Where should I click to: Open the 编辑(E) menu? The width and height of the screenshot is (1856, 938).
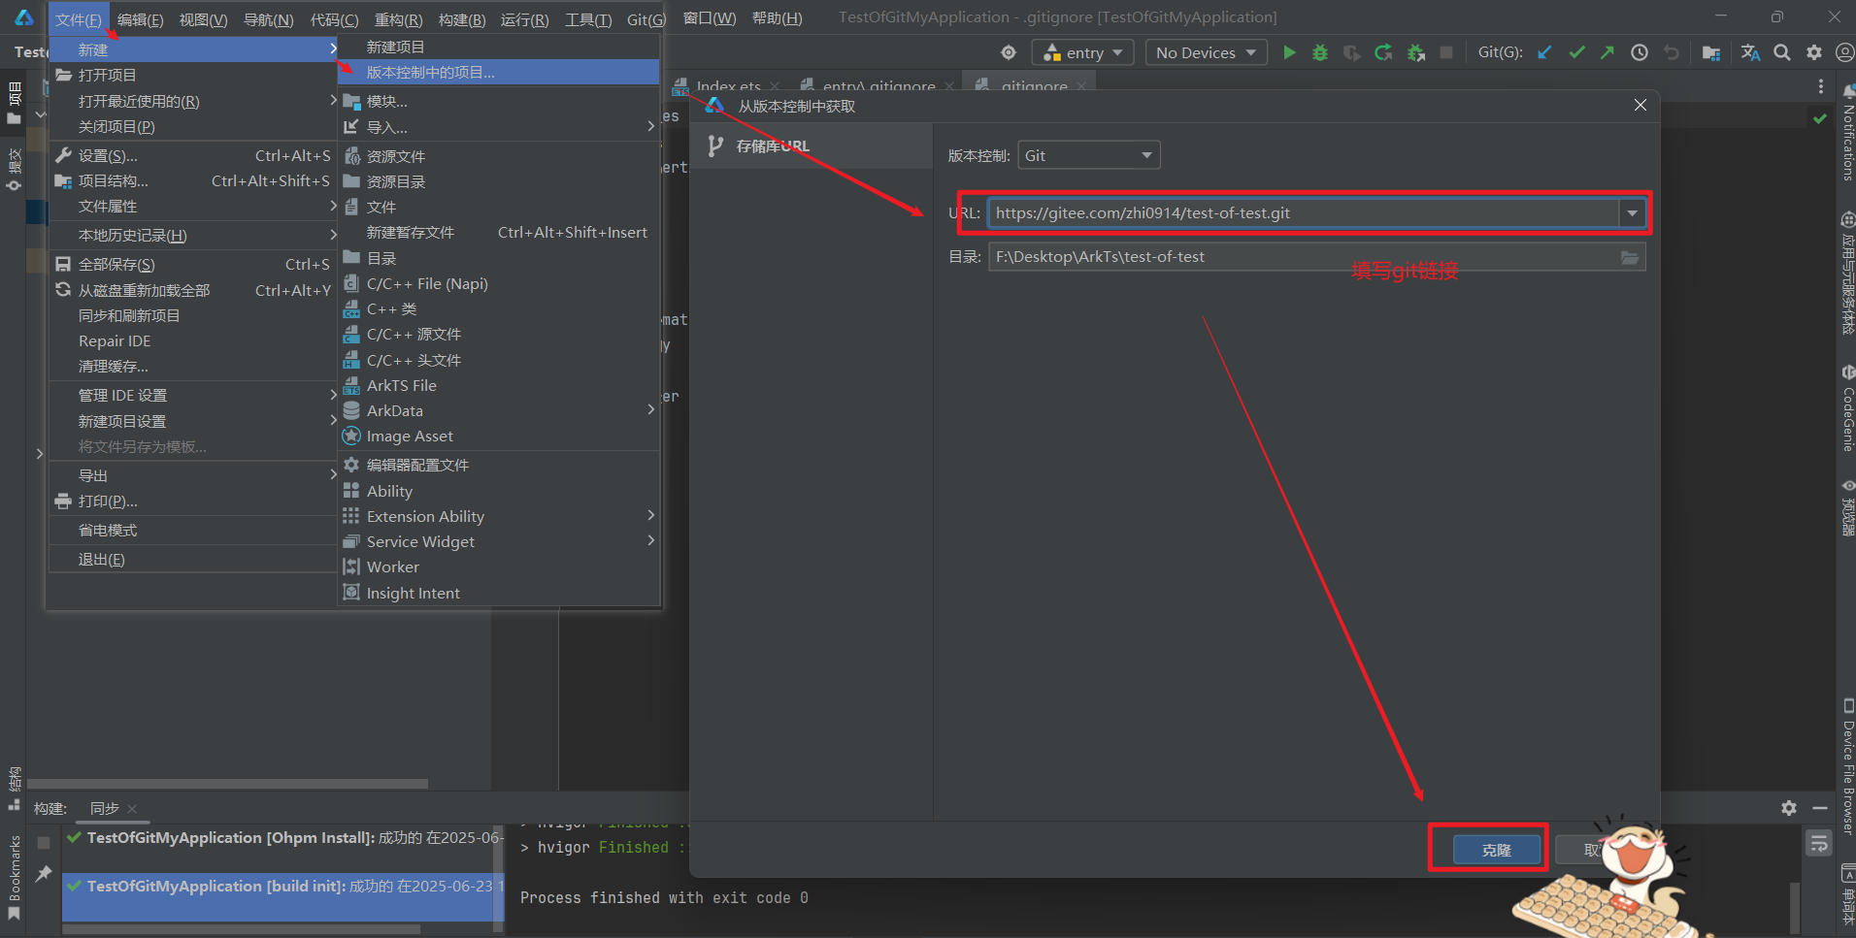(141, 19)
